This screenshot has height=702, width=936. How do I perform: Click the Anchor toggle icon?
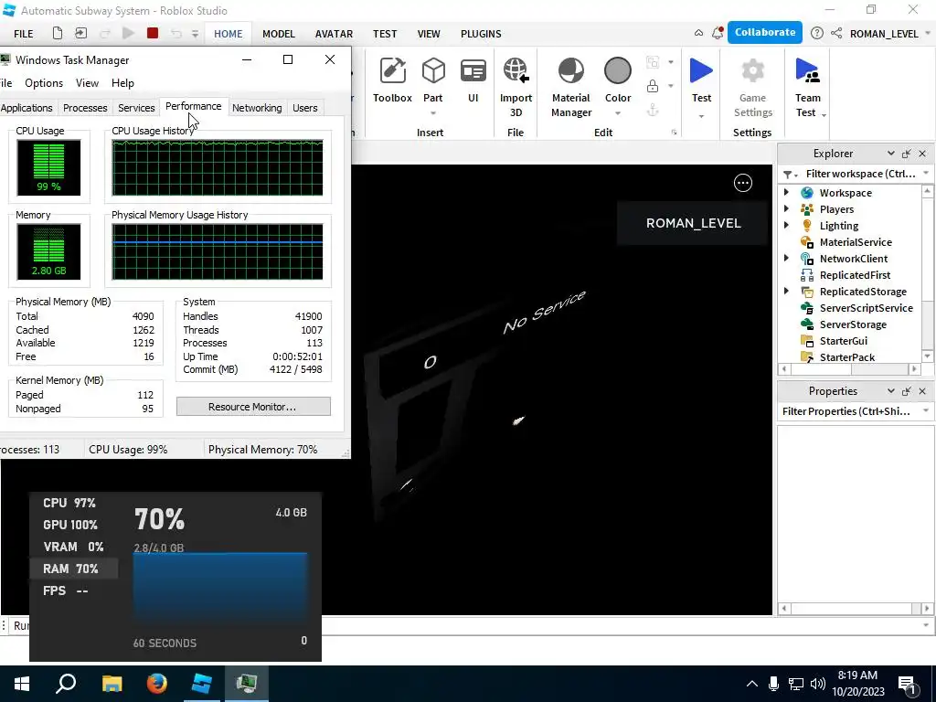653,110
